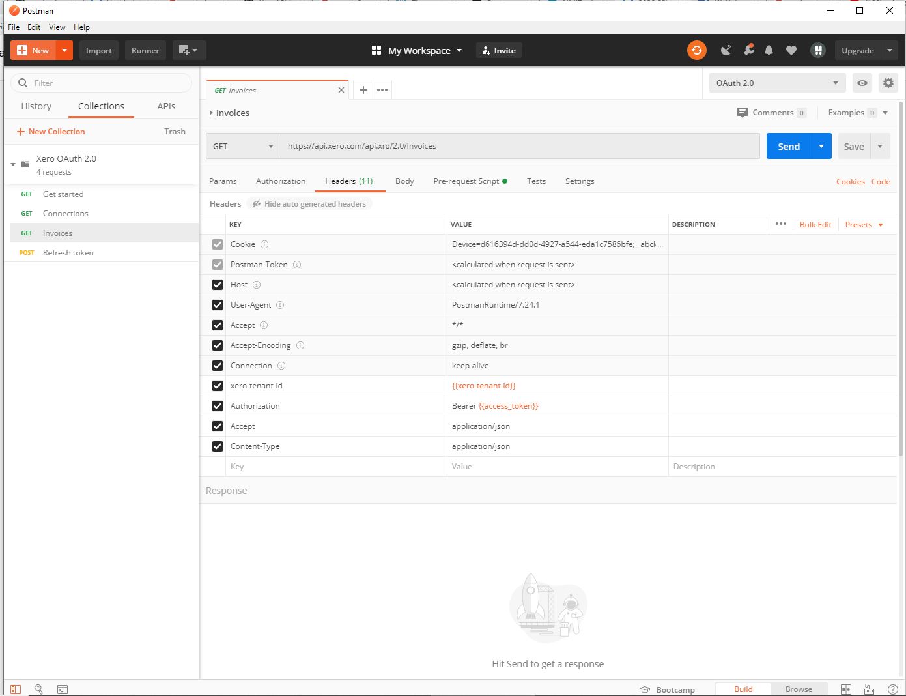Open the New button dropdown arrow

point(64,50)
